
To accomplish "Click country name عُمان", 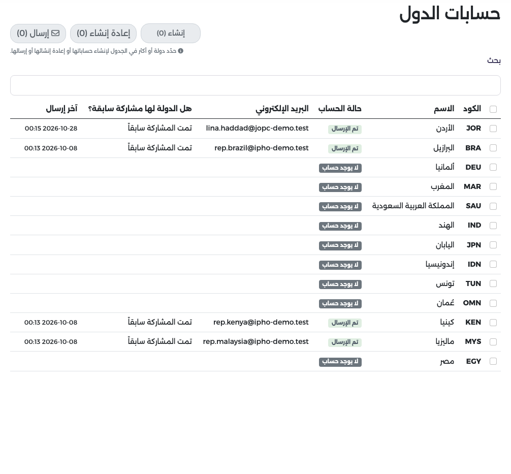I will pyautogui.click(x=445, y=303).
